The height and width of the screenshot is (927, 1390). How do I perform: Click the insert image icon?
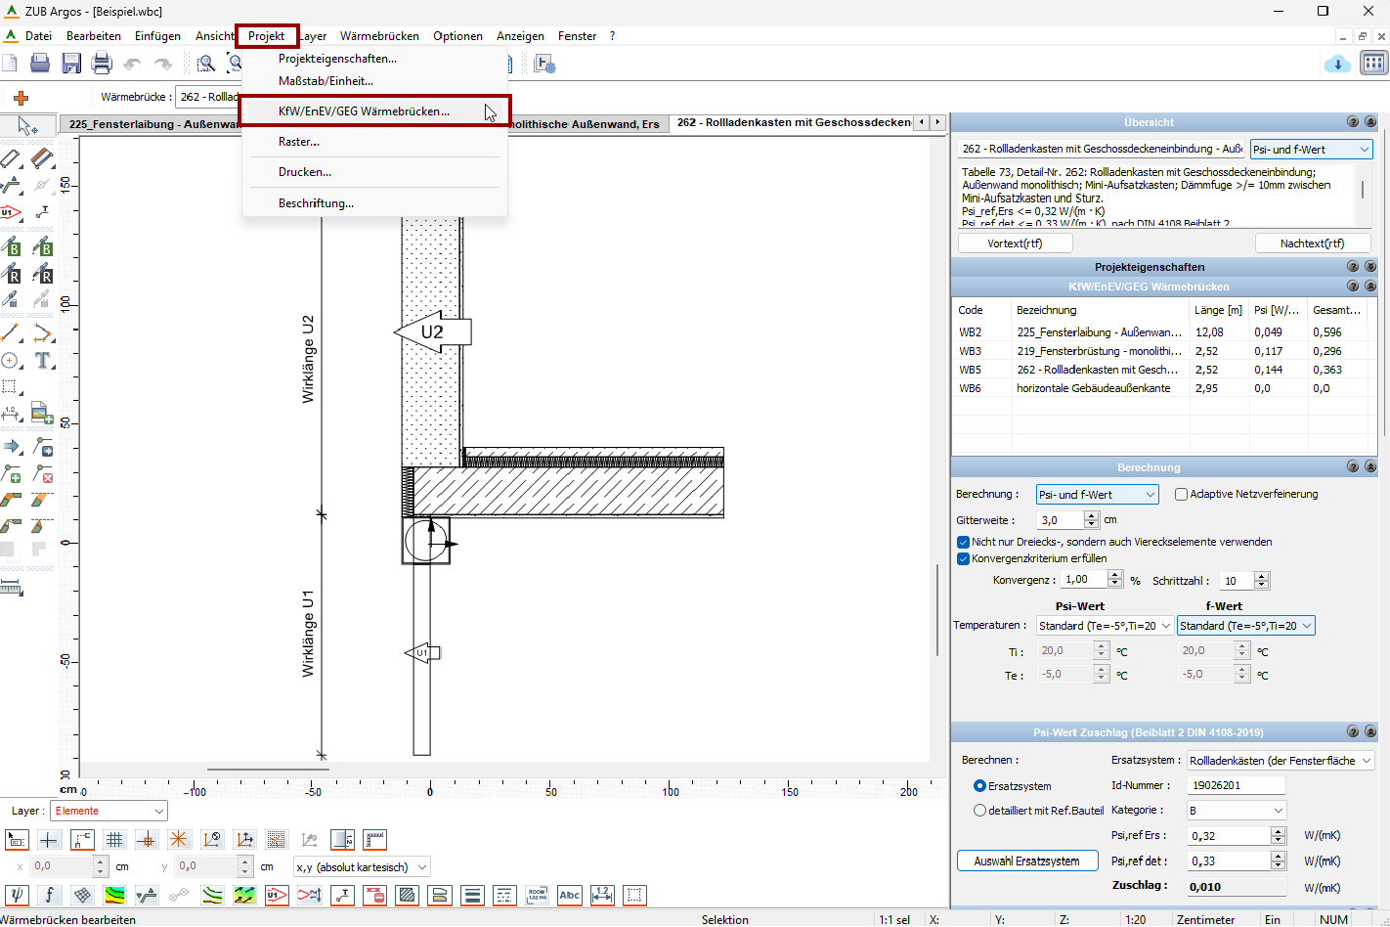[42, 414]
